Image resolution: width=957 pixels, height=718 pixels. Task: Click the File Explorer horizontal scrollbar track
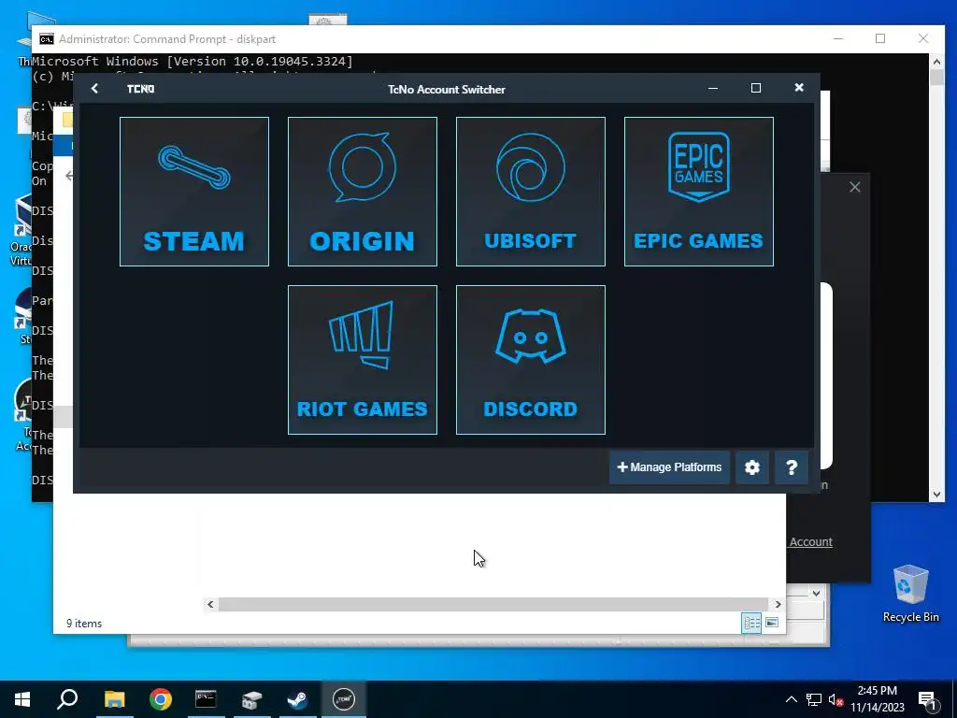493,605
